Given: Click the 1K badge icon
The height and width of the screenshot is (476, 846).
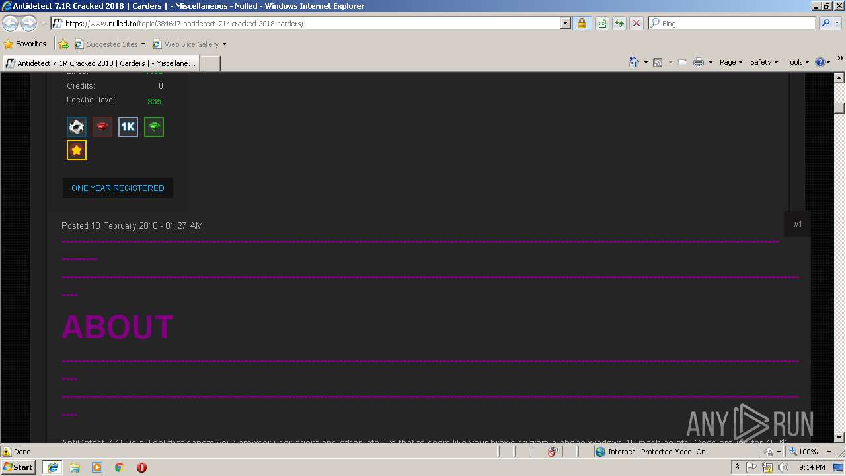Looking at the screenshot, I should [128, 127].
